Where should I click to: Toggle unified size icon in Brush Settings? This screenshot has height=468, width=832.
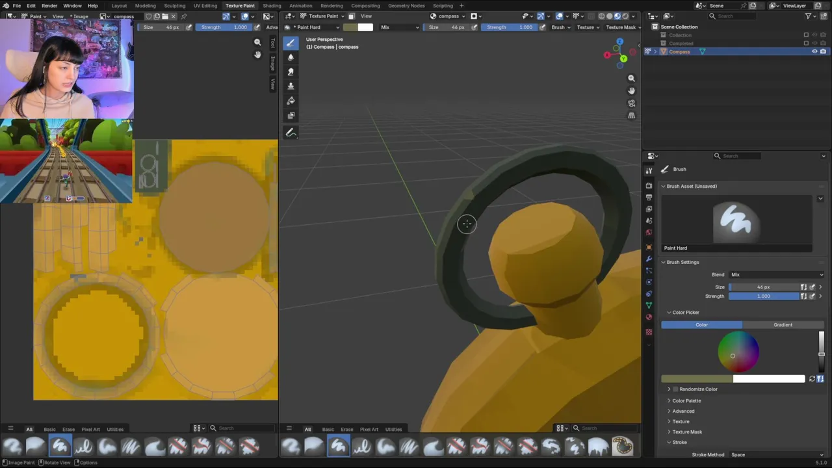tap(803, 287)
